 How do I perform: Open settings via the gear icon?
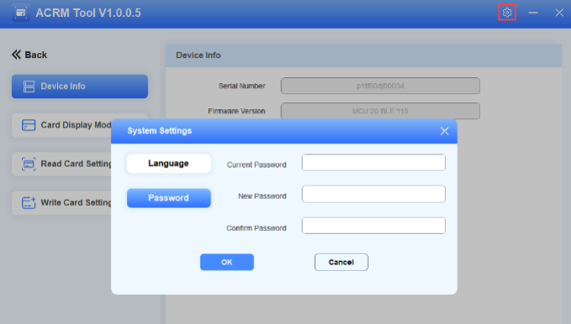tap(507, 13)
